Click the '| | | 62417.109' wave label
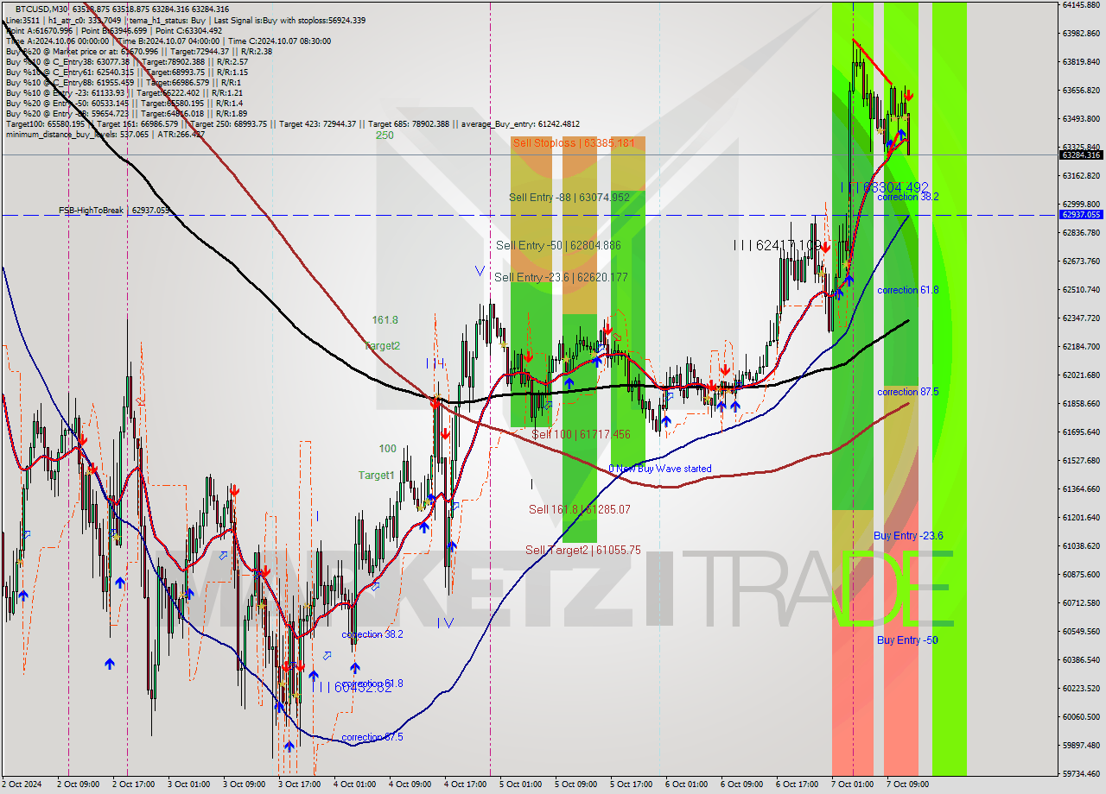This screenshot has width=1106, height=794. coord(777,246)
